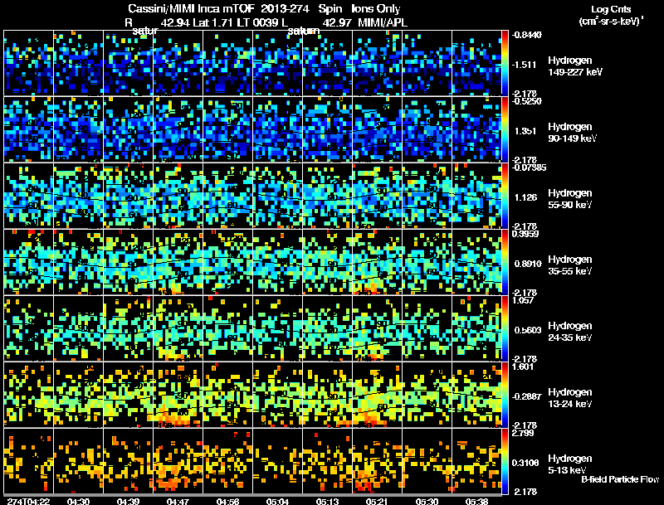The image size is (664, 505).
Task: Open the 04:30 panel in the 35-55 keV row
Action: coord(79,262)
